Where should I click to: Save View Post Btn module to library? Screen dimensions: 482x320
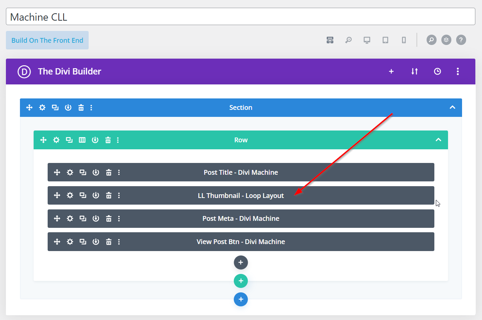(x=96, y=242)
